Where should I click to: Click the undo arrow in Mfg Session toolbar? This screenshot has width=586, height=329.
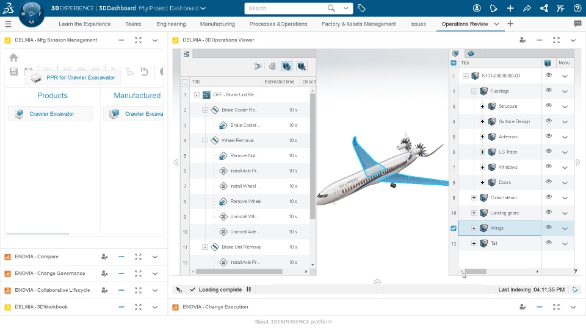point(145,71)
